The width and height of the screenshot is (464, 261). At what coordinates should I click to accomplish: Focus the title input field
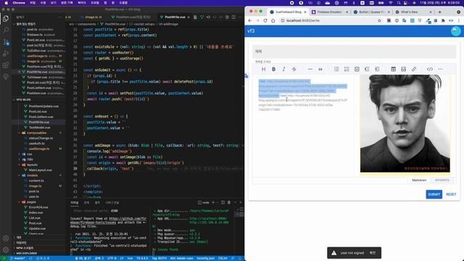pyautogui.click(x=354, y=51)
